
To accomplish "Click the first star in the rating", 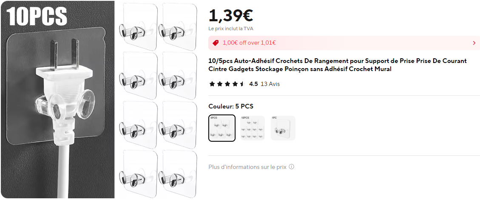I will click(212, 84).
